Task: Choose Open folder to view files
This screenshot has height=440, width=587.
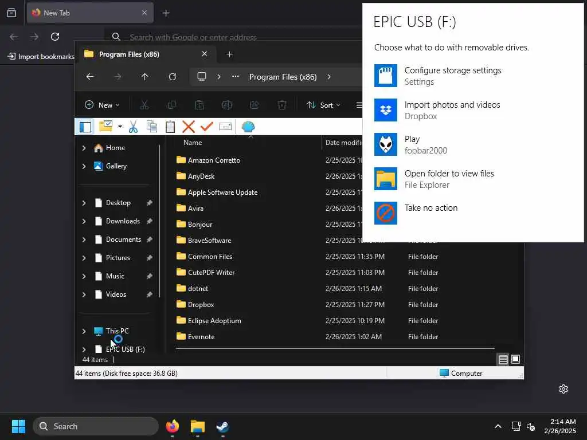Action: pyautogui.click(x=473, y=179)
